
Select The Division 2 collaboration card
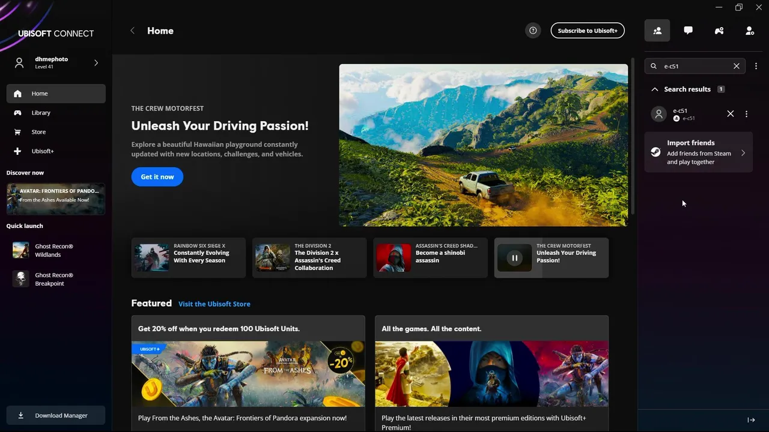(309, 257)
